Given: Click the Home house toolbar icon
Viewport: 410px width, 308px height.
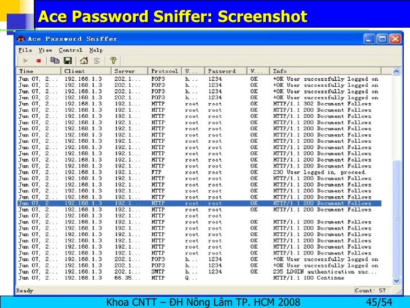Looking at the screenshot, I should (84, 60).
